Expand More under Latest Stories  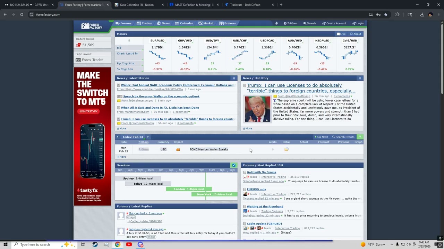point(121,128)
